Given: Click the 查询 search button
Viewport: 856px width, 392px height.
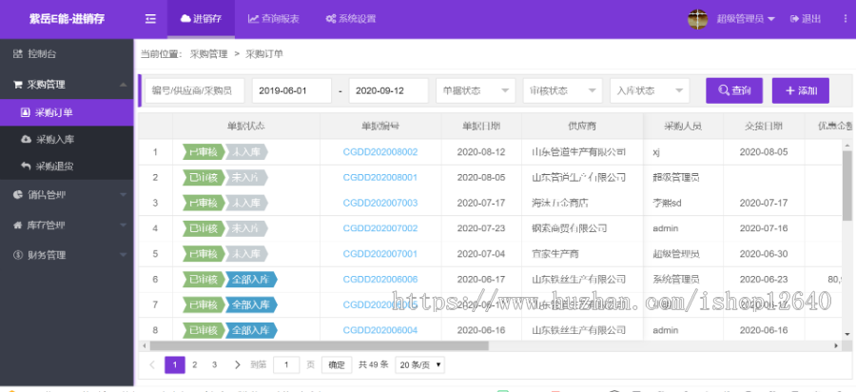Looking at the screenshot, I should (734, 90).
